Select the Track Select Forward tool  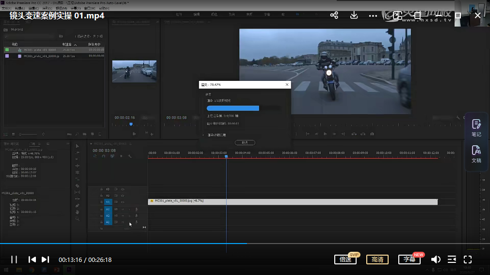(78, 153)
